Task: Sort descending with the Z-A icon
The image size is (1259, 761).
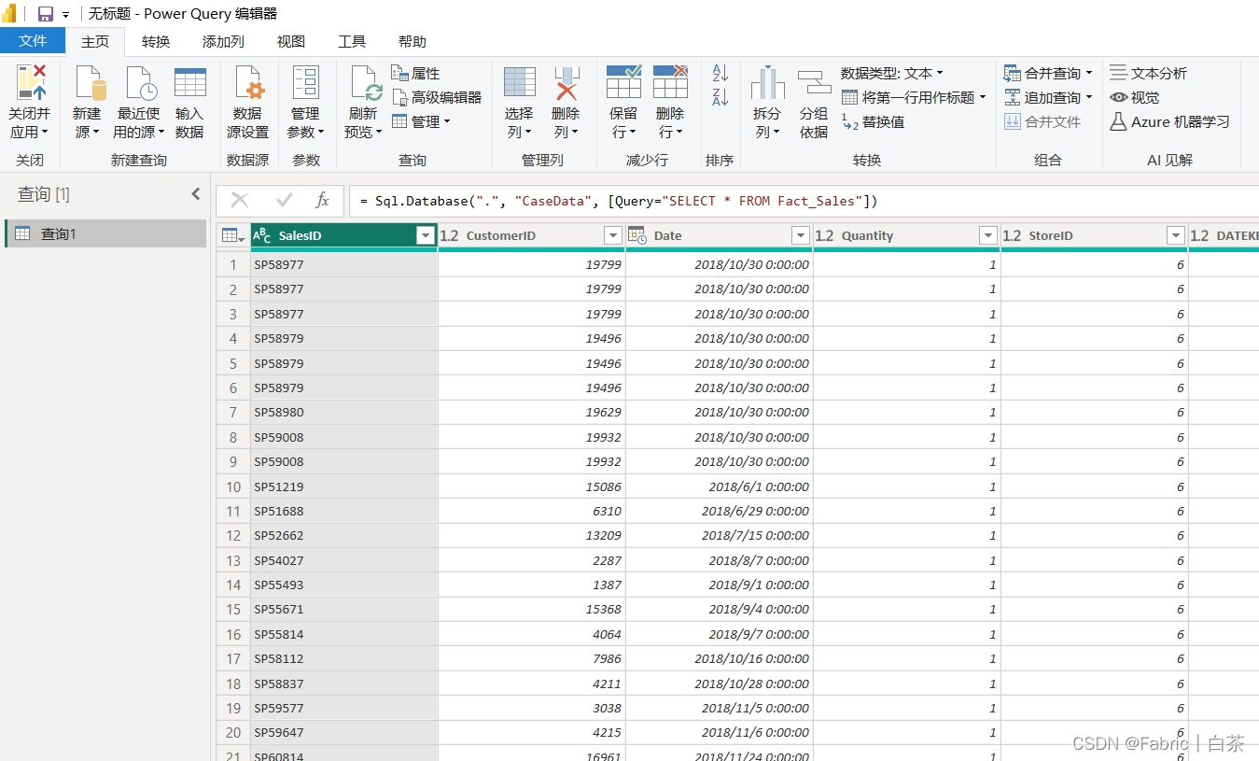Action: pos(720,97)
